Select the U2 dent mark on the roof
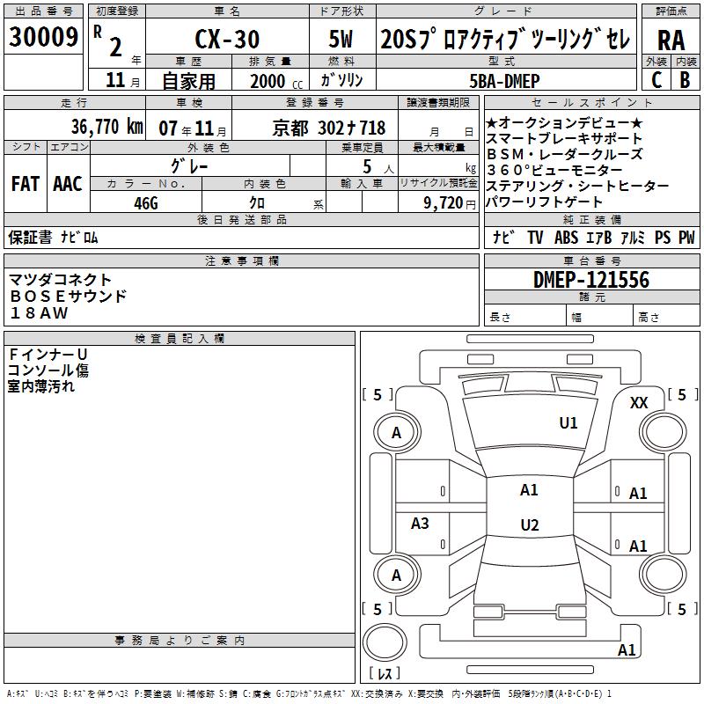Viewport: 704px width, 704px height. pyautogui.click(x=530, y=524)
